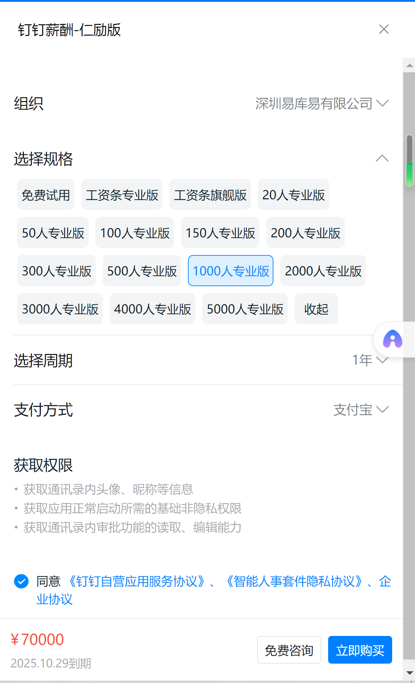Screen dimensions: 415x683
Task: Collapse plan list with 收起
Action: coord(316,309)
